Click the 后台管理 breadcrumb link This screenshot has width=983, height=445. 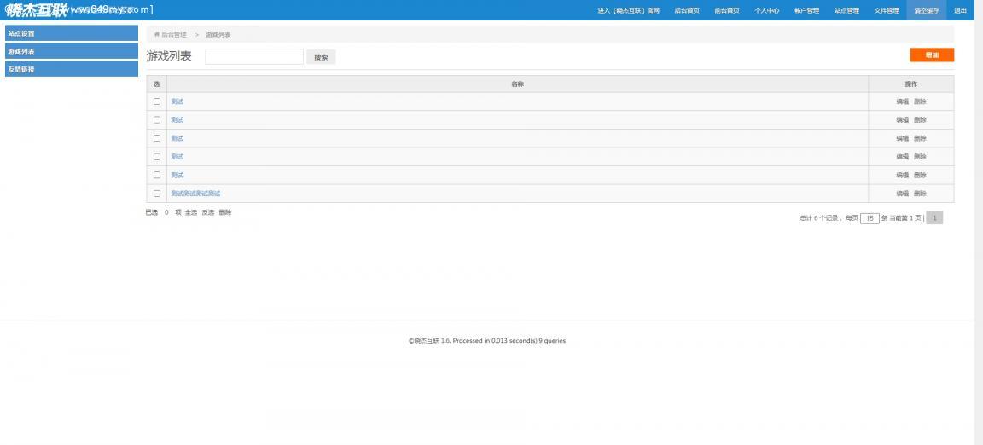tap(174, 34)
